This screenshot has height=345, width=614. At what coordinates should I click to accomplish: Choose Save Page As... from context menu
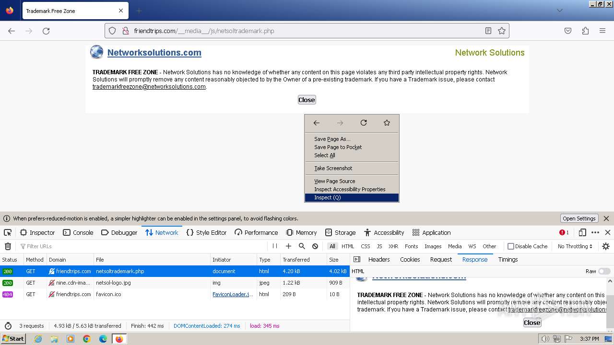(x=352, y=139)
